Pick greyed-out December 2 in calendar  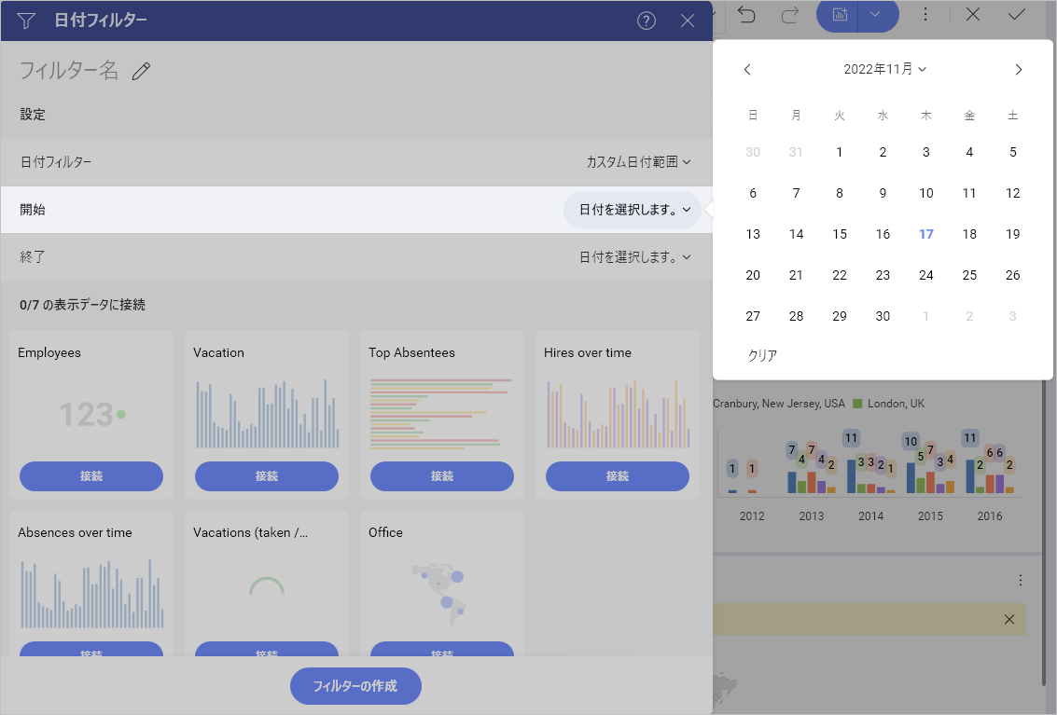(969, 316)
